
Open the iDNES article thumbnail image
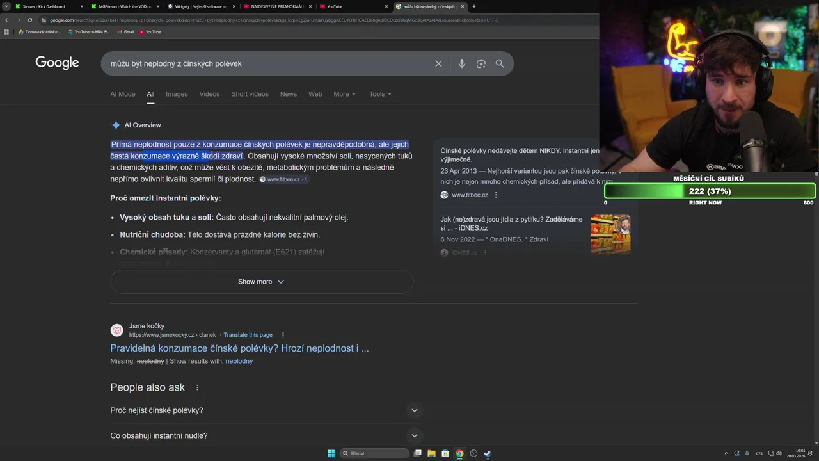tap(610, 234)
